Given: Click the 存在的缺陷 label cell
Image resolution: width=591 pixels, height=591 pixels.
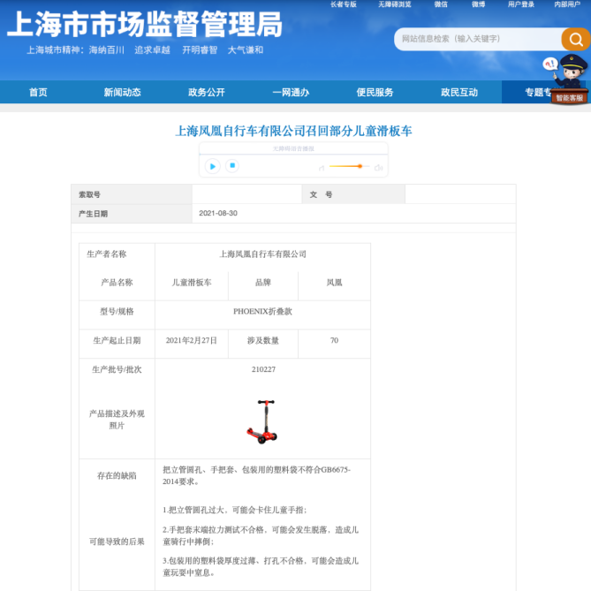Looking at the screenshot, I should tap(117, 475).
